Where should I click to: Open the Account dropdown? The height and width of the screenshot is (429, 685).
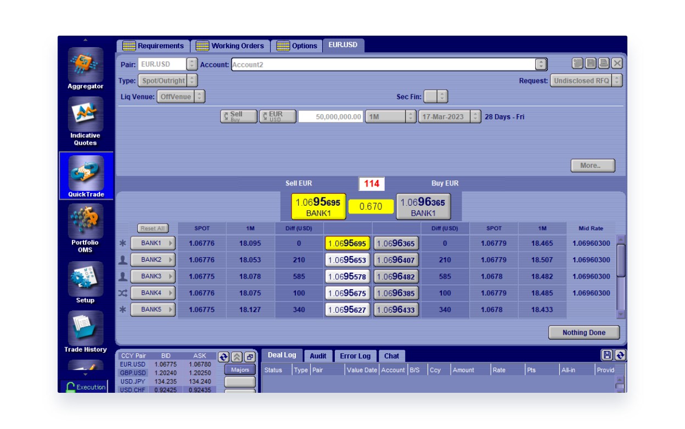[541, 64]
